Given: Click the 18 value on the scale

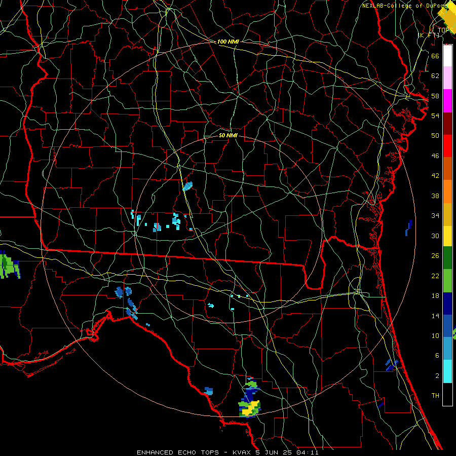Looking at the screenshot, I should (x=435, y=296).
